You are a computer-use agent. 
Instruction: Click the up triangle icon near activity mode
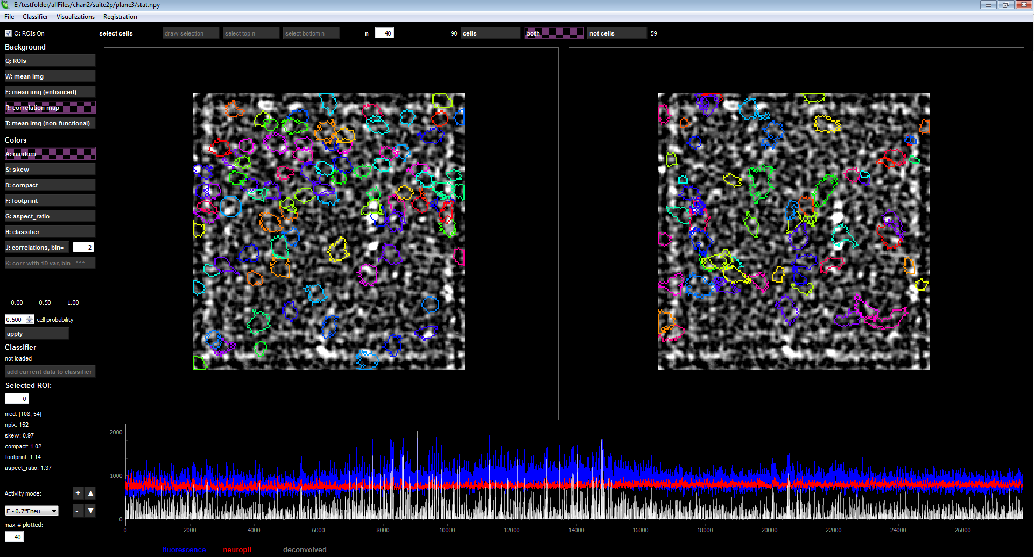(90, 493)
